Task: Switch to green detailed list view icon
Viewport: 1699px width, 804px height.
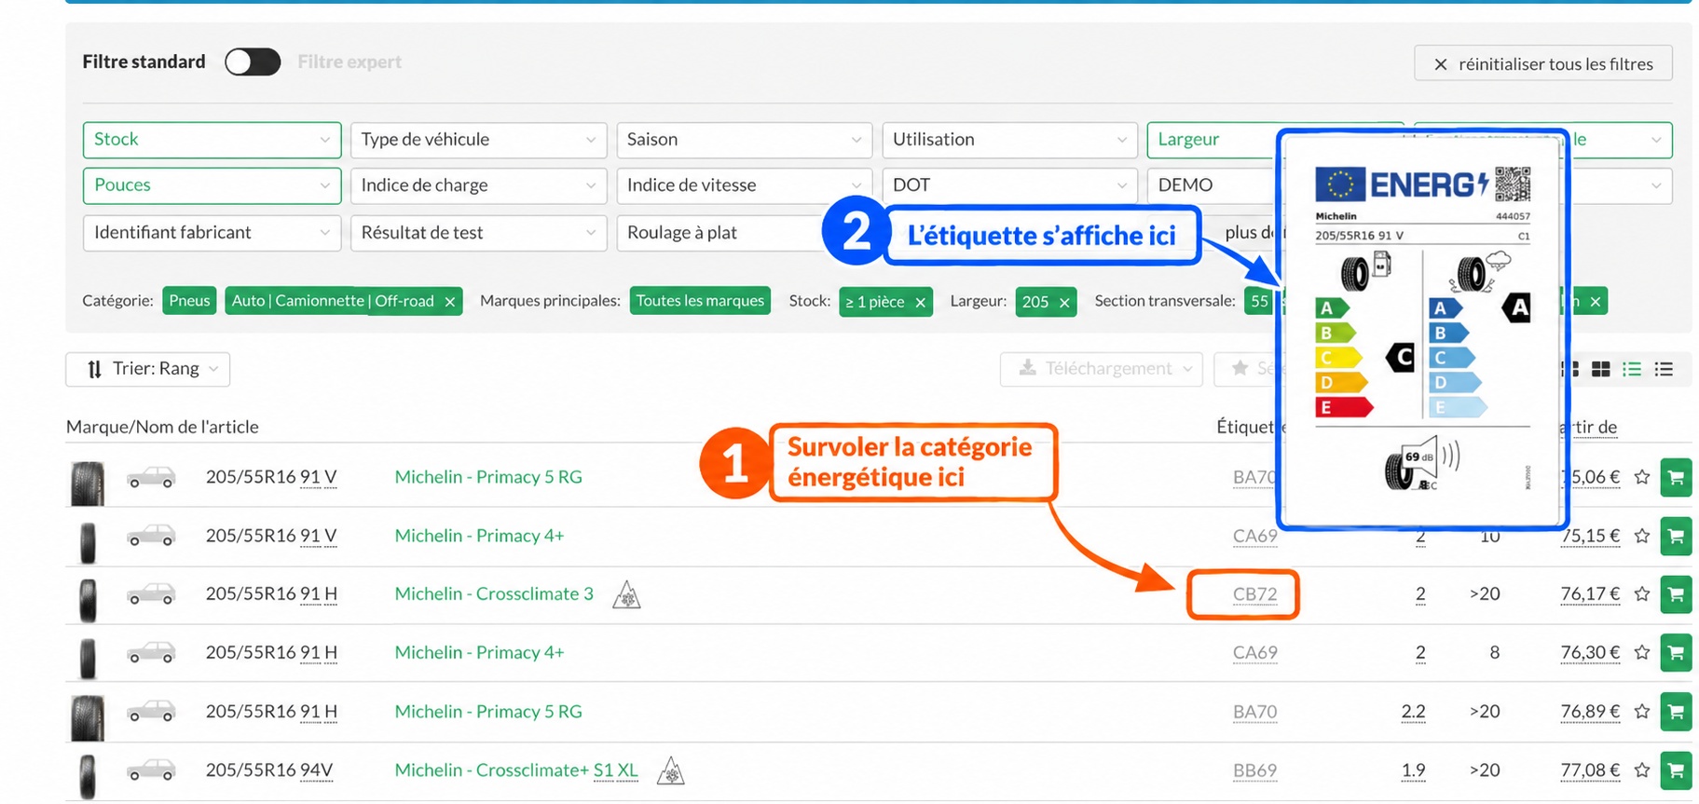Action: (1632, 370)
